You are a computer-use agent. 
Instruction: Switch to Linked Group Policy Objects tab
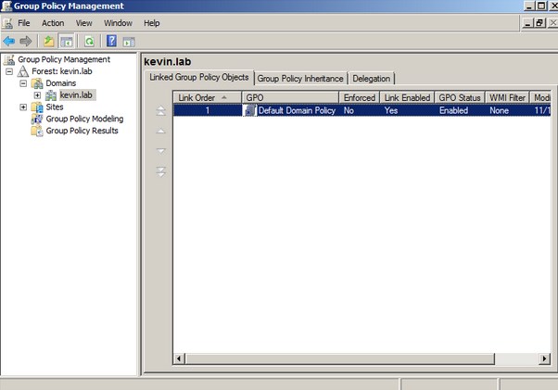(x=199, y=78)
